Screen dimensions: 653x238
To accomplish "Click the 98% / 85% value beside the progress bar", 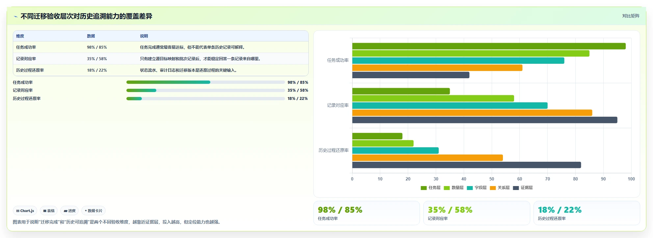I will [x=298, y=83].
